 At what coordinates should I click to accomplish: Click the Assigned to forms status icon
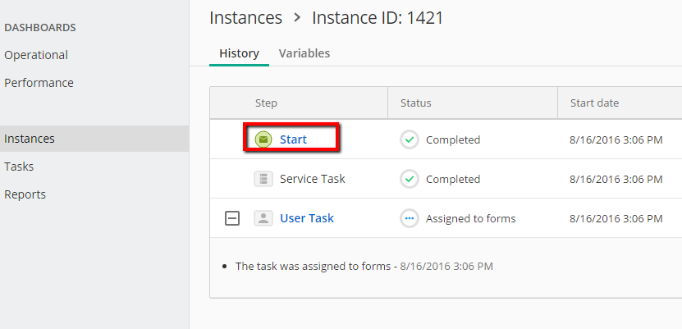(410, 218)
